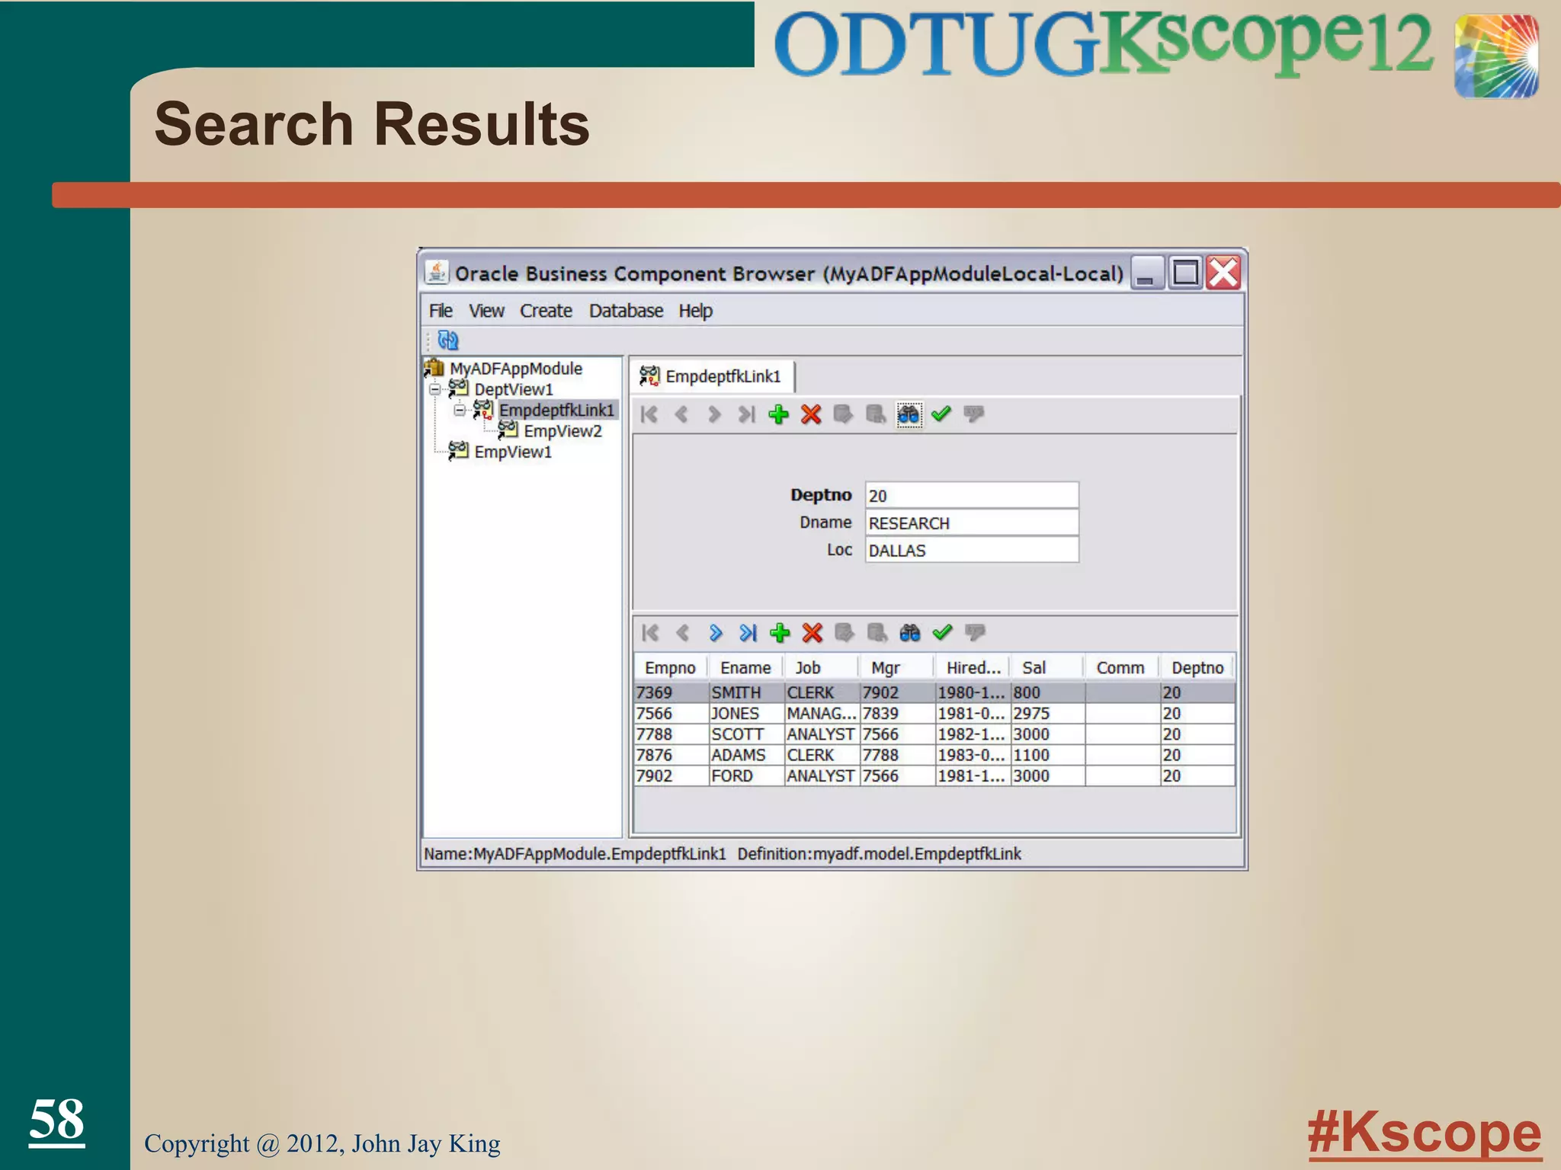Select DeptView1 in the tree
The image size is (1561, 1170).
coord(514,389)
